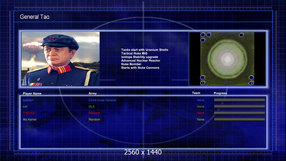
Task: Select the top-right start position marker on minimap
Action: [x=241, y=35]
